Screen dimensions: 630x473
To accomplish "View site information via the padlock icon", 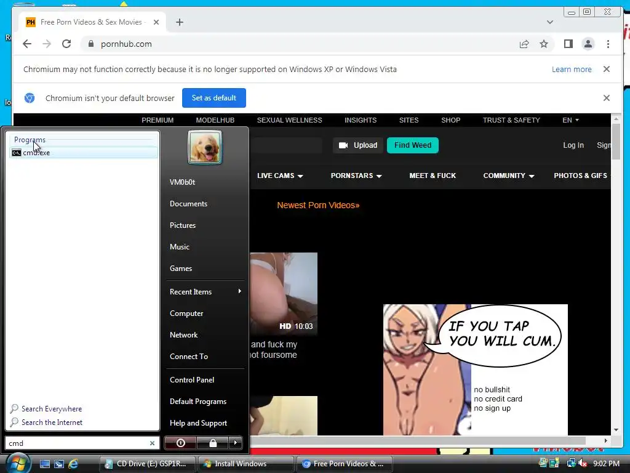I will [91, 44].
